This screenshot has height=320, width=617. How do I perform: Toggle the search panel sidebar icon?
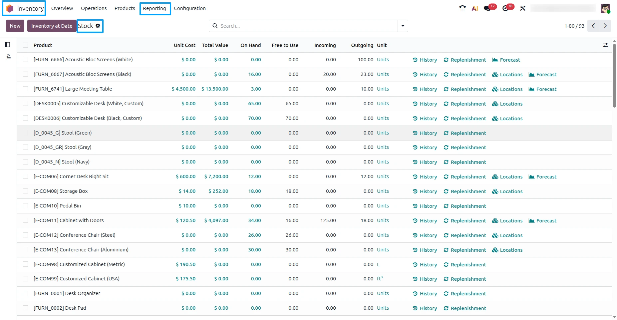[7, 45]
